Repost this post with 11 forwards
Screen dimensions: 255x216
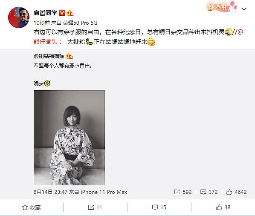point(95,207)
